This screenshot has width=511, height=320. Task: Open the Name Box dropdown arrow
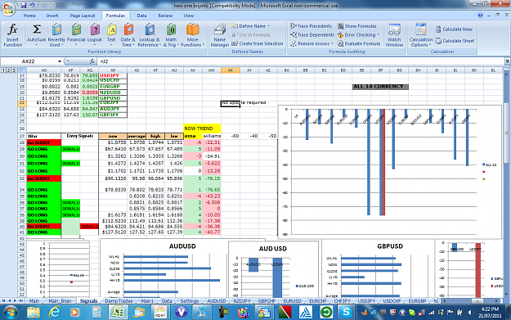60,61
